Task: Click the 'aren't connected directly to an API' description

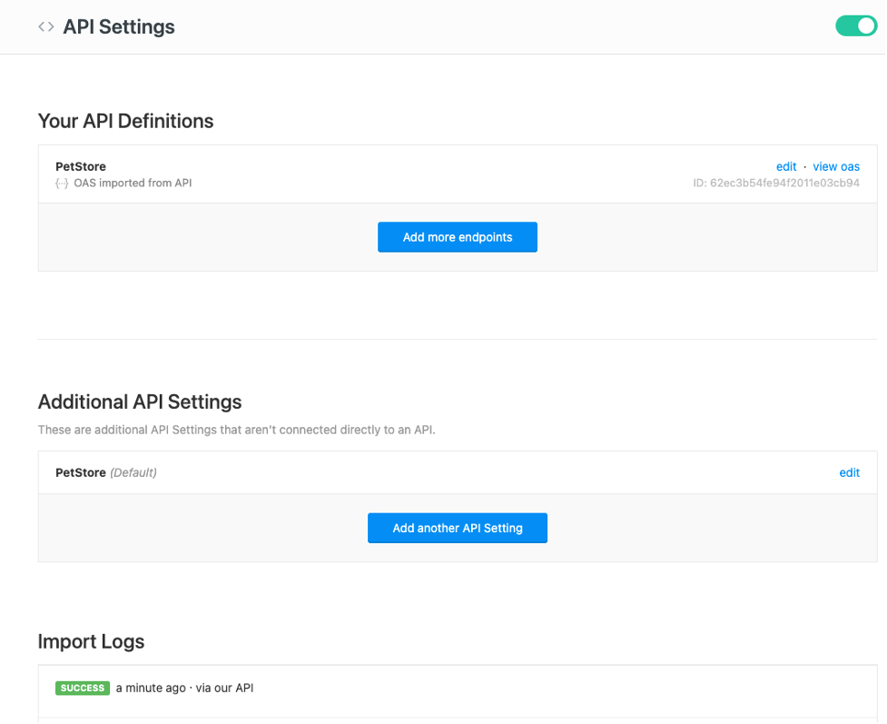Action: (x=236, y=430)
